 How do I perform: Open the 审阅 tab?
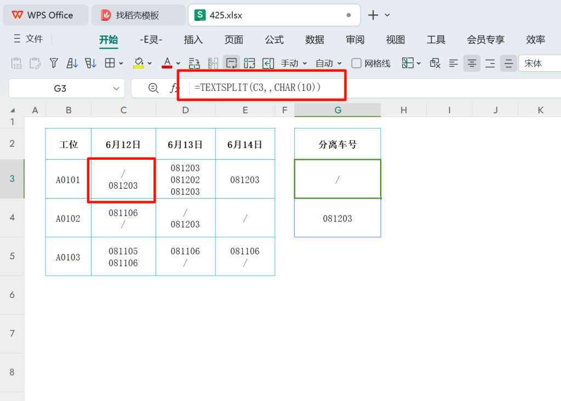[355, 40]
